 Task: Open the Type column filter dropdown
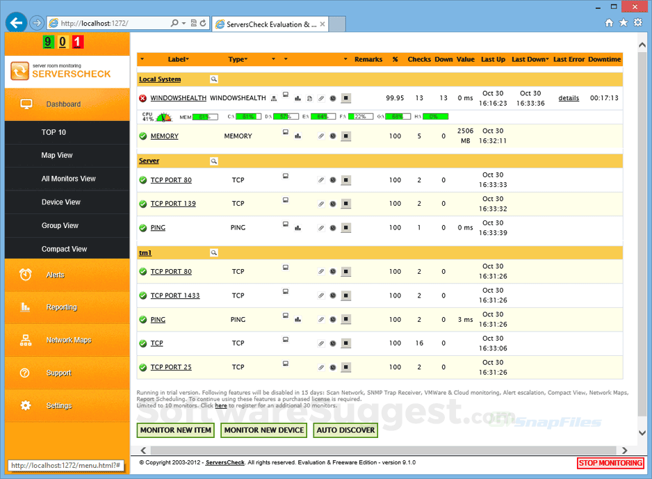[x=245, y=59]
